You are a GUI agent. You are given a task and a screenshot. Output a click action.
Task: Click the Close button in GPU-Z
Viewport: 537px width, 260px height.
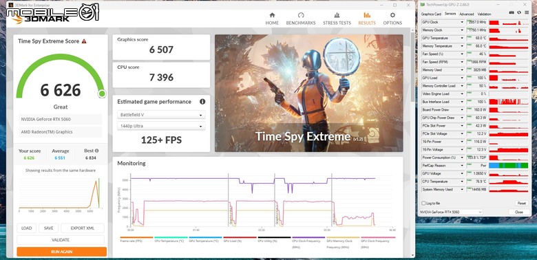(x=519, y=212)
